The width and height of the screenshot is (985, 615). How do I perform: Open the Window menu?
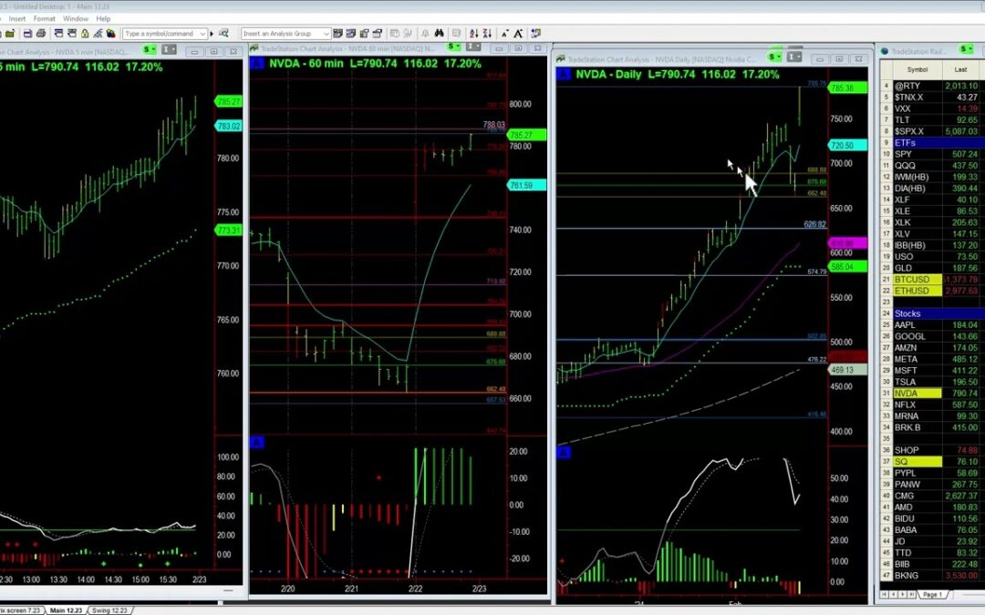(76, 19)
